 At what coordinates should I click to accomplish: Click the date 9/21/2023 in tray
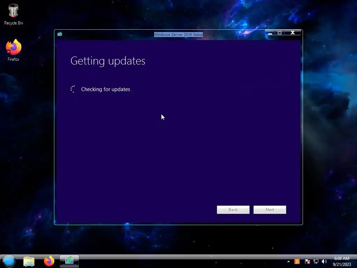pyautogui.click(x=342, y=265)
